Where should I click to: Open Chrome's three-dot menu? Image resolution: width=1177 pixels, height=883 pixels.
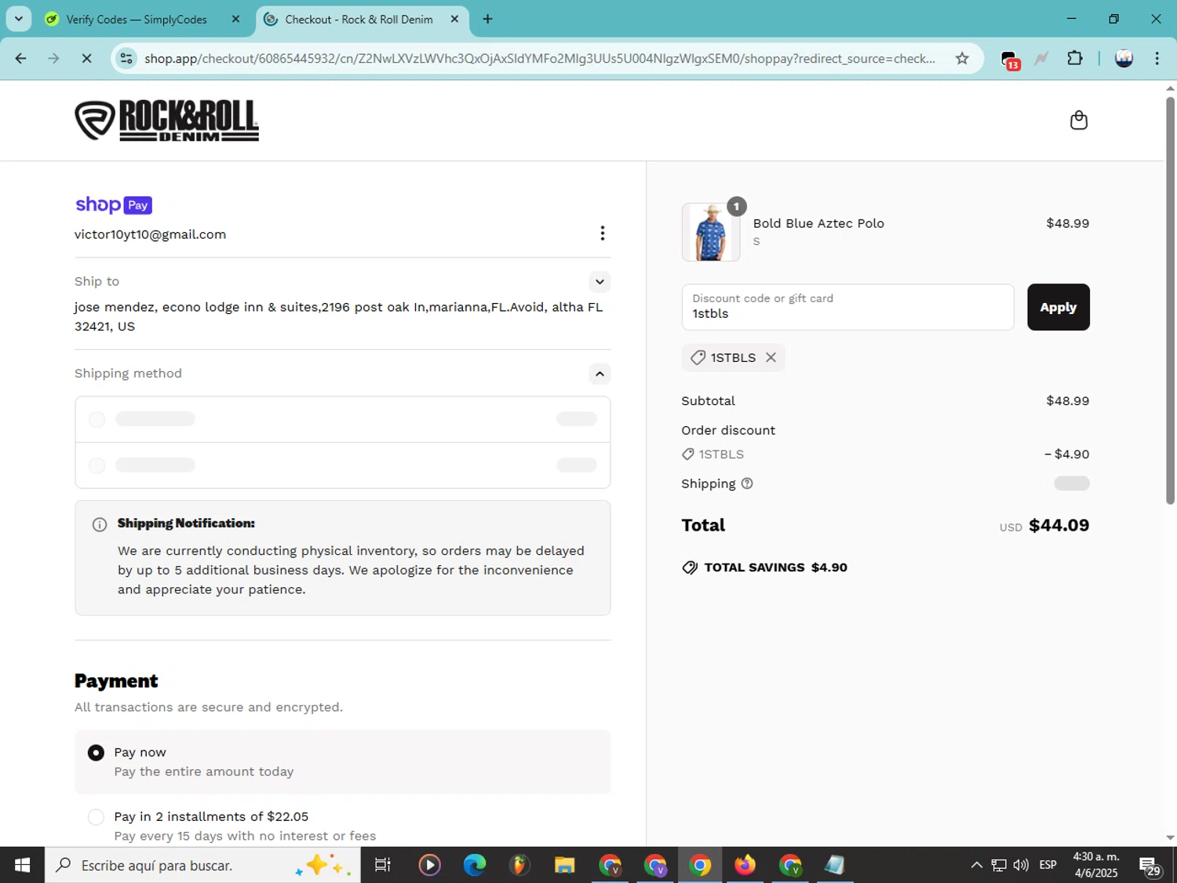pos(1157,58)
